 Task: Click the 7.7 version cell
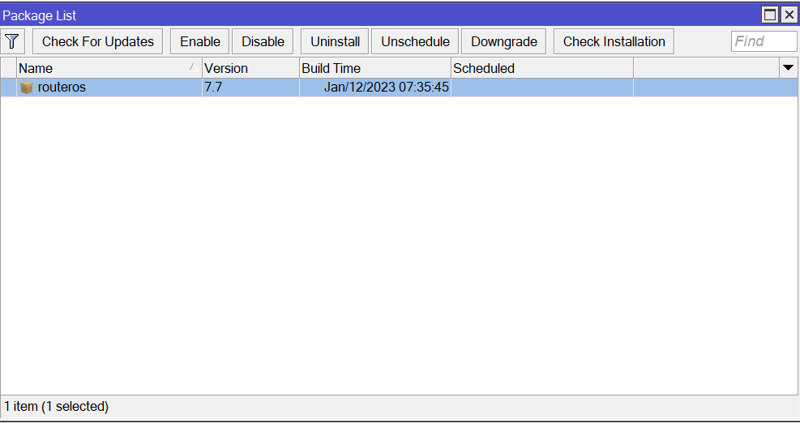click(213, 88)
